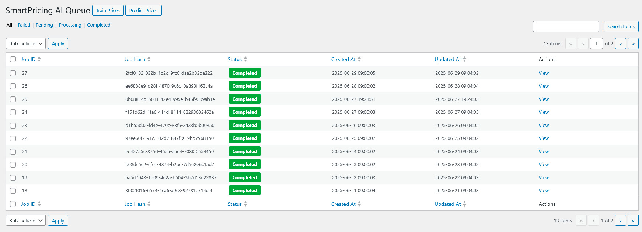This screenshot has width=642, height=232.
Task: Go to next page using bottom pagination arrow
Action: [x=621, y=221]
